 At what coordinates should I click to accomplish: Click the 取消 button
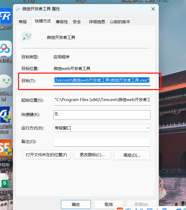(x=108, y=204)
